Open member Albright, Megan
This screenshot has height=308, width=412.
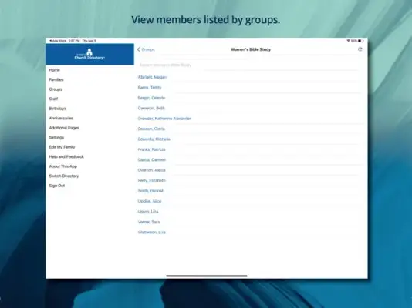pyautogui.click(x=153, y=77)
